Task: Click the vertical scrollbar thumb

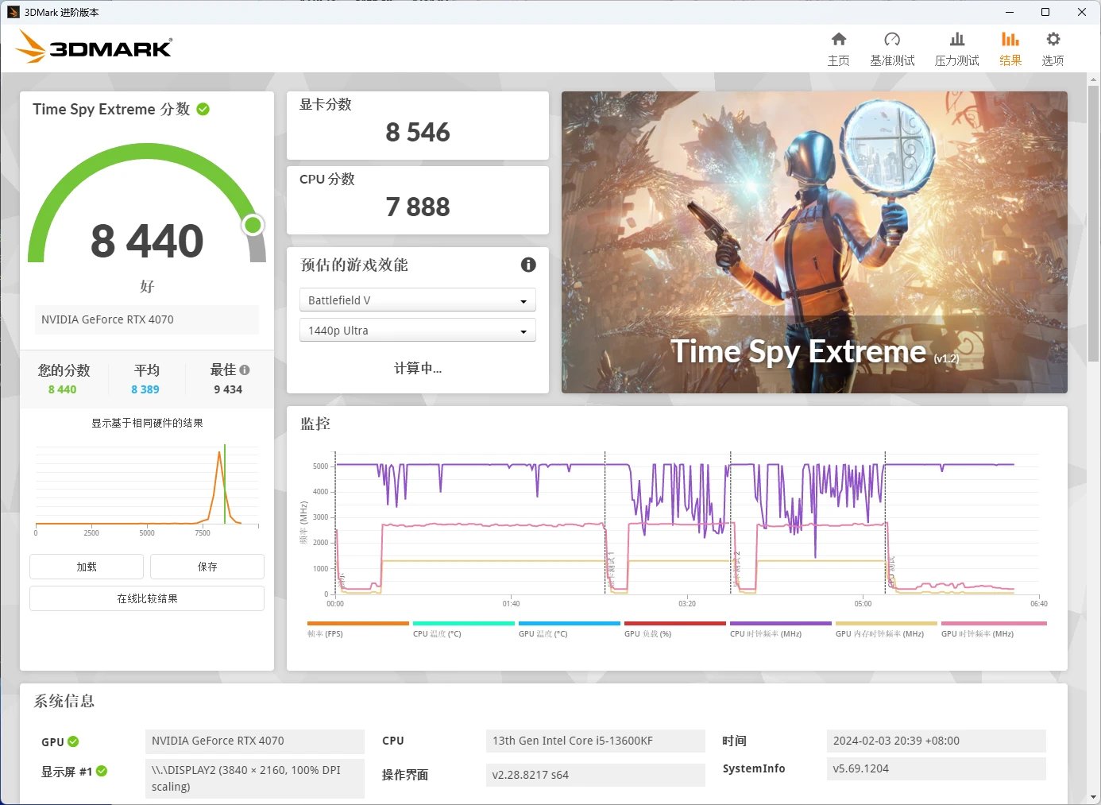Action: click(1094, 225)
